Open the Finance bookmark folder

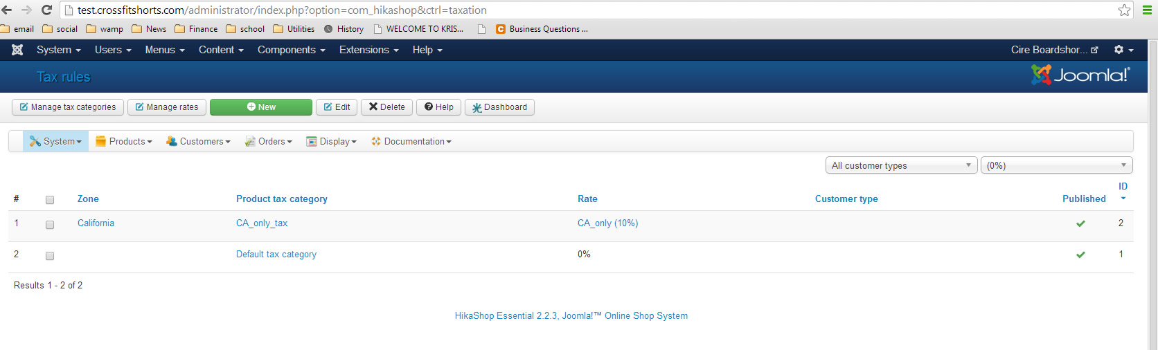tap(196, 29)
